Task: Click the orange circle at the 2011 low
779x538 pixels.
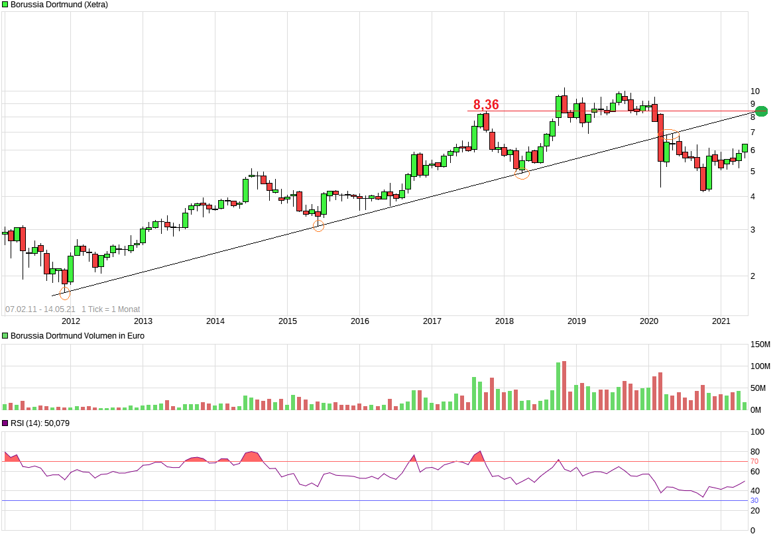Action: point(64,292)
